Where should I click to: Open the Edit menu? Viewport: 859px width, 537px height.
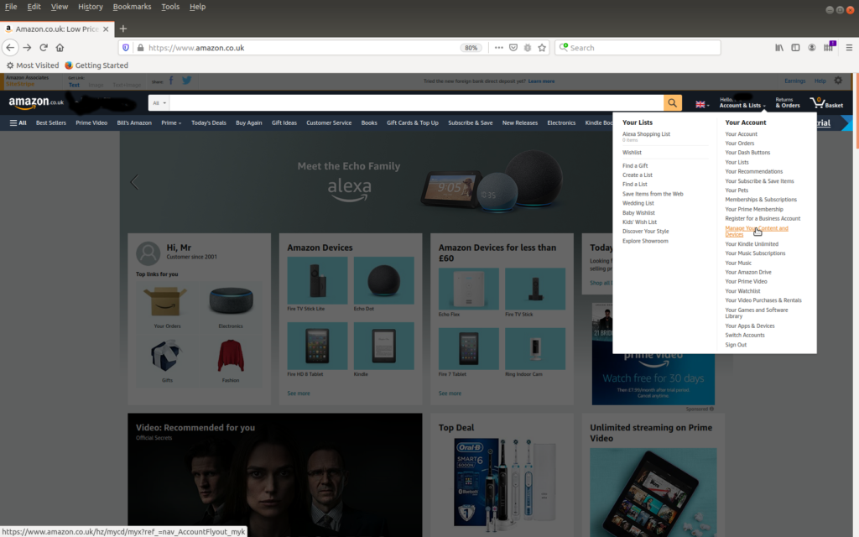coord(34,7)
